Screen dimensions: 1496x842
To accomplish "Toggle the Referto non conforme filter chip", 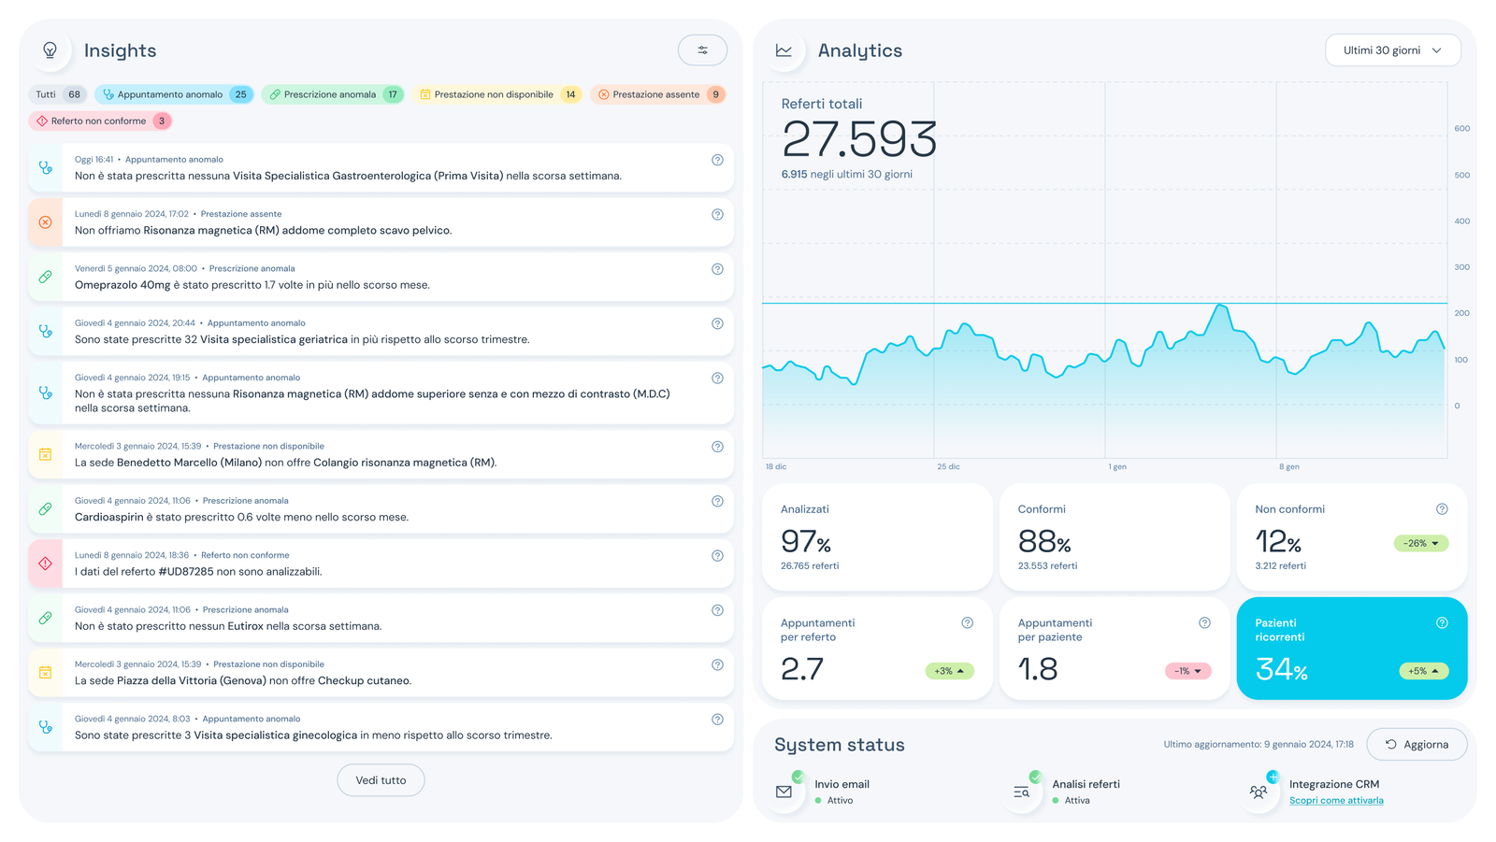I will [99, 121].
